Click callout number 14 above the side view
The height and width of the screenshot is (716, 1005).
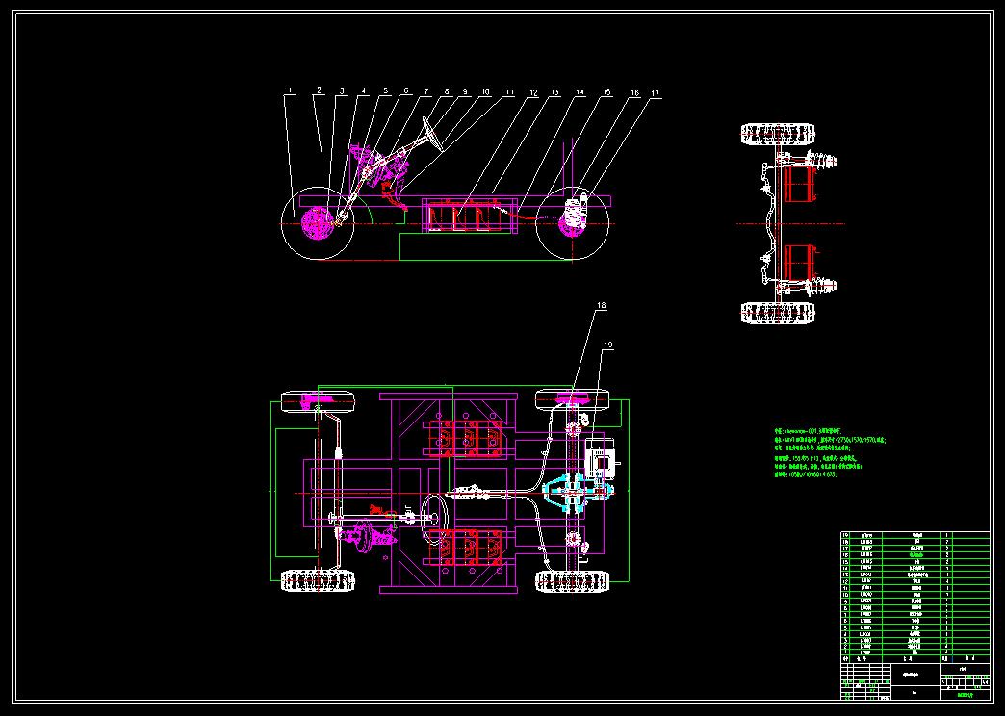pos(580,92)
